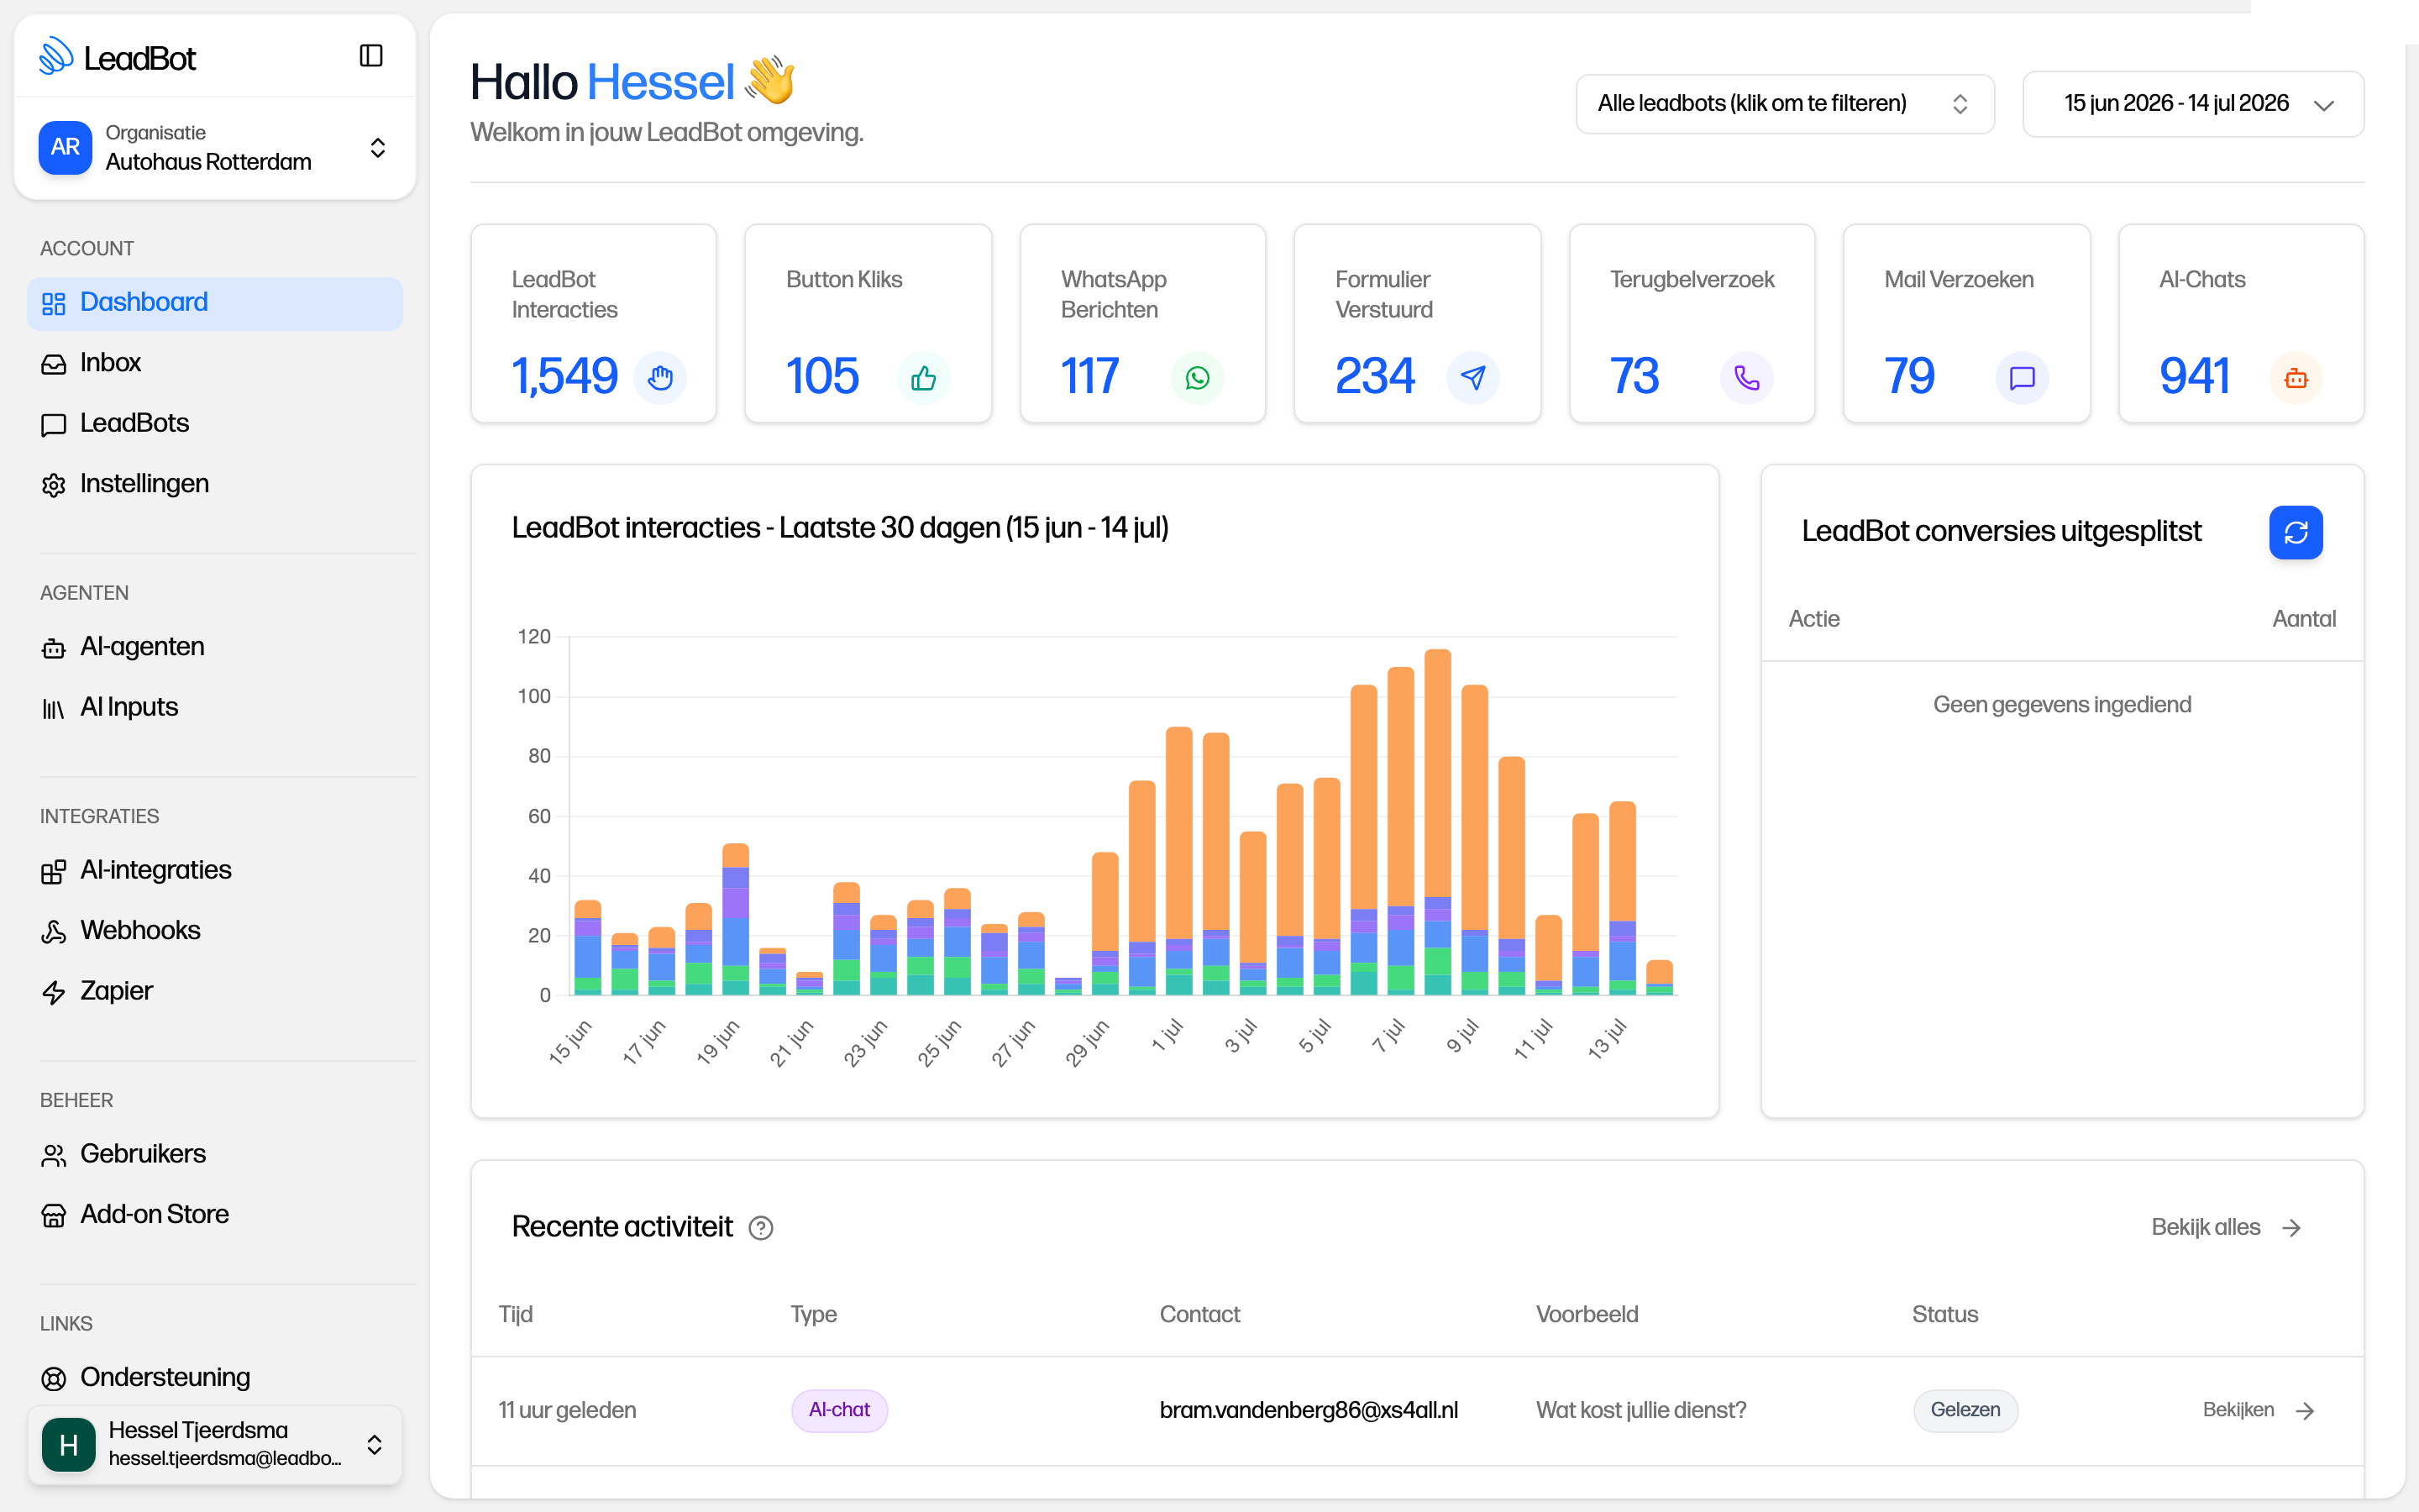This screenshot has width=2419, height=1512.
Task: Open the Alle leadbots filter dropdown
Action: pos(1784,104)
